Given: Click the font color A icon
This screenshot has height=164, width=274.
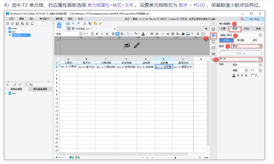Looking at the screenshot, I should [x=143, y=34].
